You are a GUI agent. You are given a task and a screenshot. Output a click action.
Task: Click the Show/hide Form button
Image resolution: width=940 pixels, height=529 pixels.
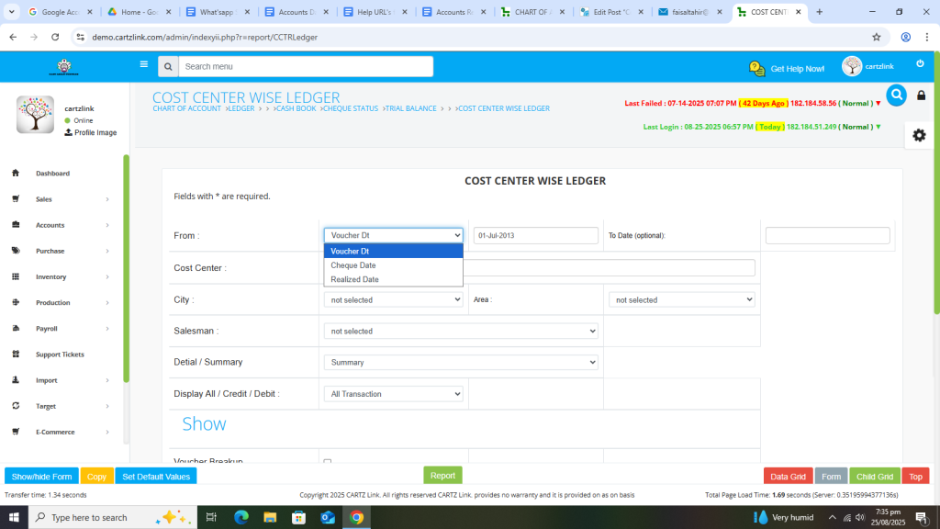coord(41,477)
